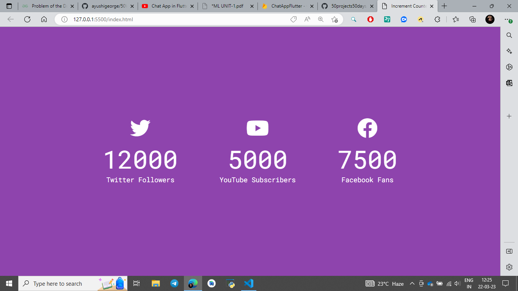518x291 pixels.
Task: Add a sidebar app with plus
Action: click(509, 116)
